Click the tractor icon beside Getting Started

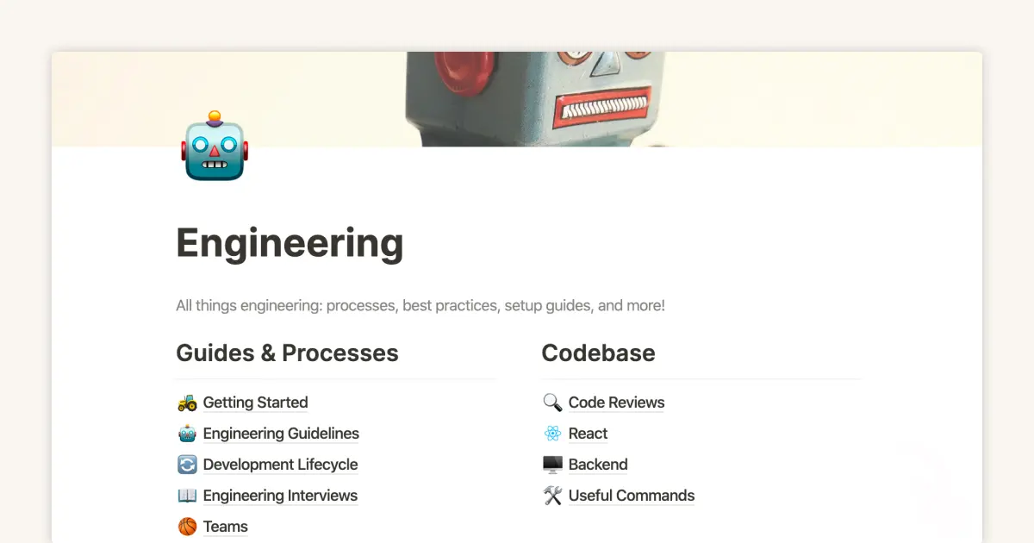(186, 403)
